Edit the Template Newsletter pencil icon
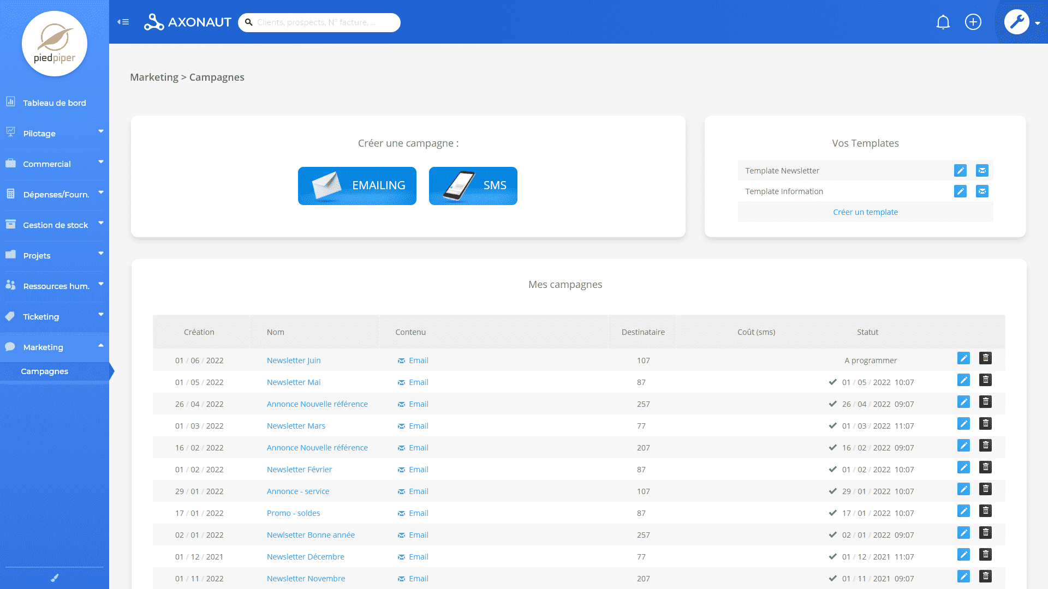1048x589 pixels. coord(960,171)
